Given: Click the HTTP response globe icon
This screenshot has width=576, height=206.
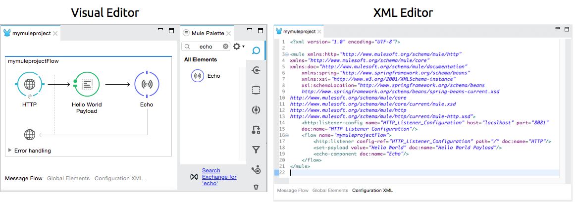Looking at the screenshot, I should [x=29, y=134].
